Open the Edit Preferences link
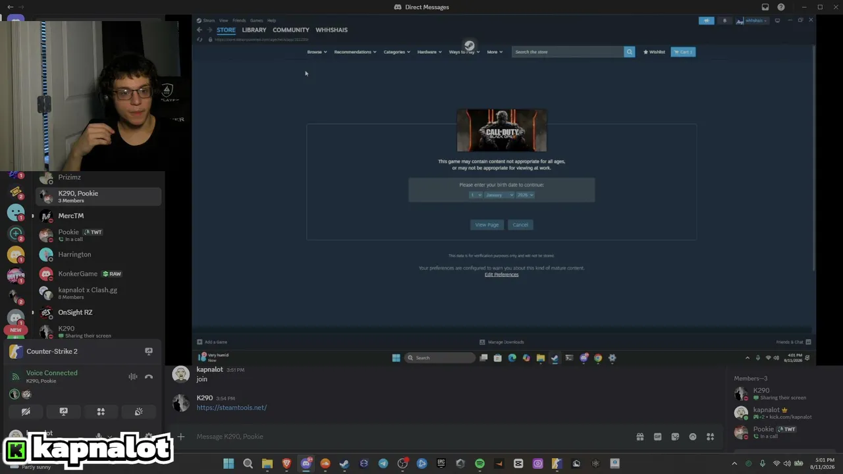 [502, 275]
